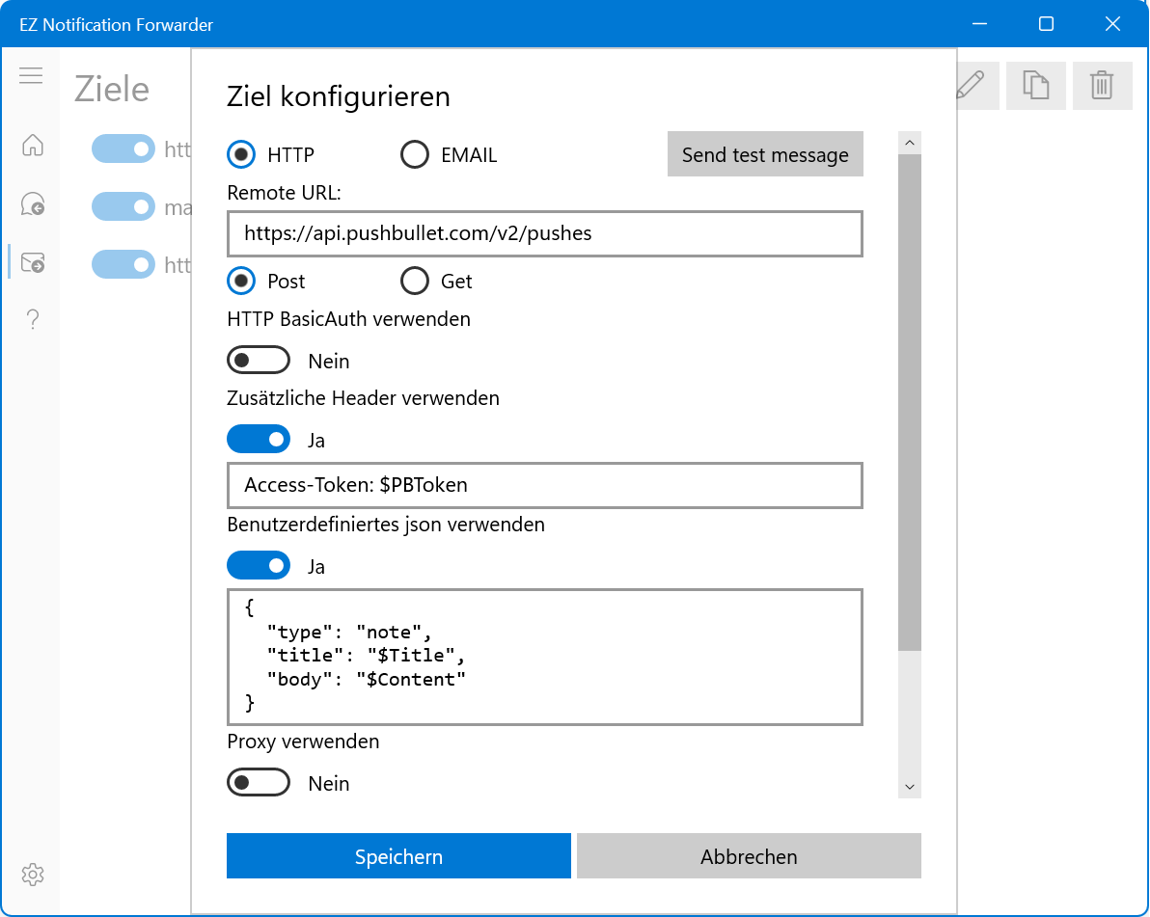Open settings gear in sidebar
The width and height of the screenshot is (1150, 917).
coord(32,875)
